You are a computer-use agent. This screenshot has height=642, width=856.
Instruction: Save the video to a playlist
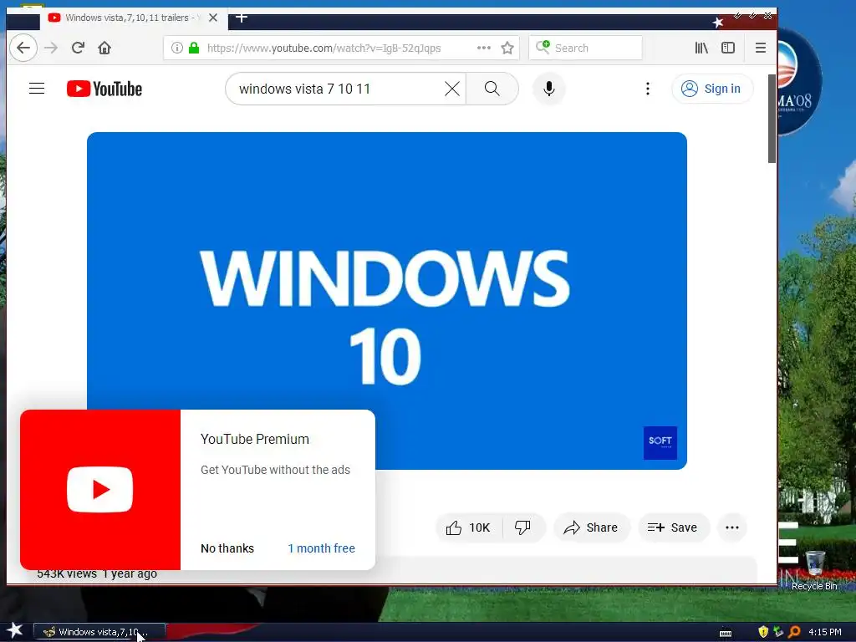tap(673, 527)
